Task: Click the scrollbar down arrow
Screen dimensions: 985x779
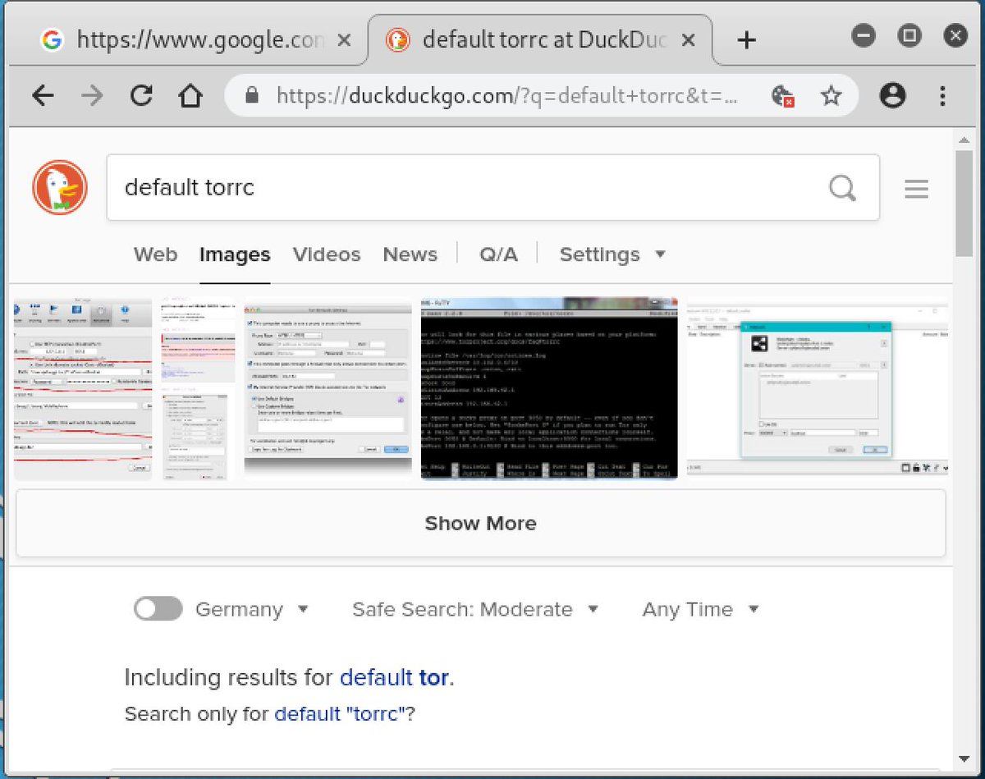Action: (965, 759)
